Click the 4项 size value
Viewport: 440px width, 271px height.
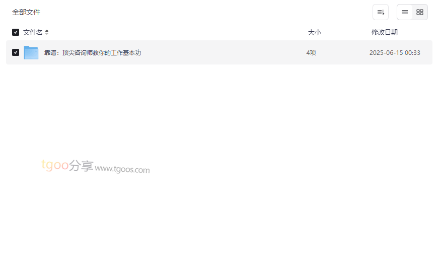point(311,53)
